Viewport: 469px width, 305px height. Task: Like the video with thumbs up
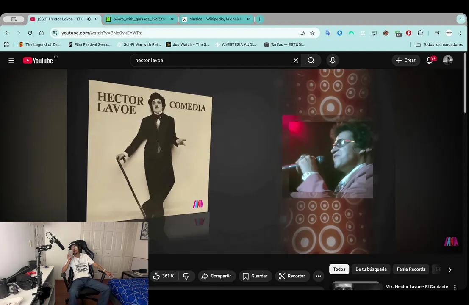point(164,276)
